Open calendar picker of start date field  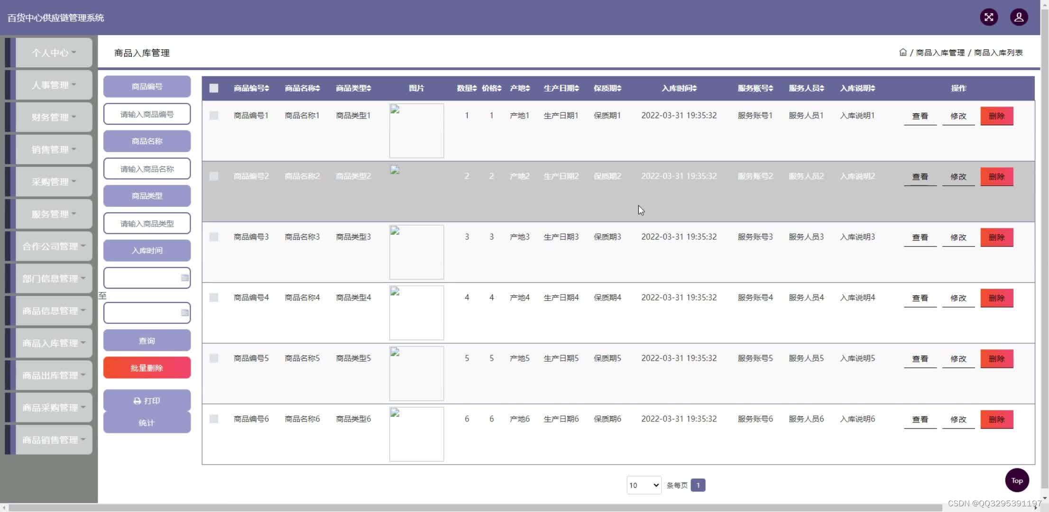[185, 278]
